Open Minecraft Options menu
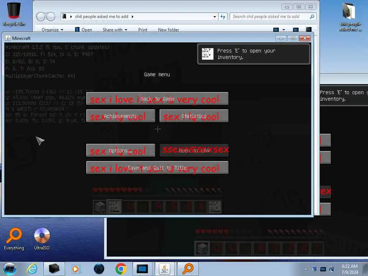 [x=121, y=150]
